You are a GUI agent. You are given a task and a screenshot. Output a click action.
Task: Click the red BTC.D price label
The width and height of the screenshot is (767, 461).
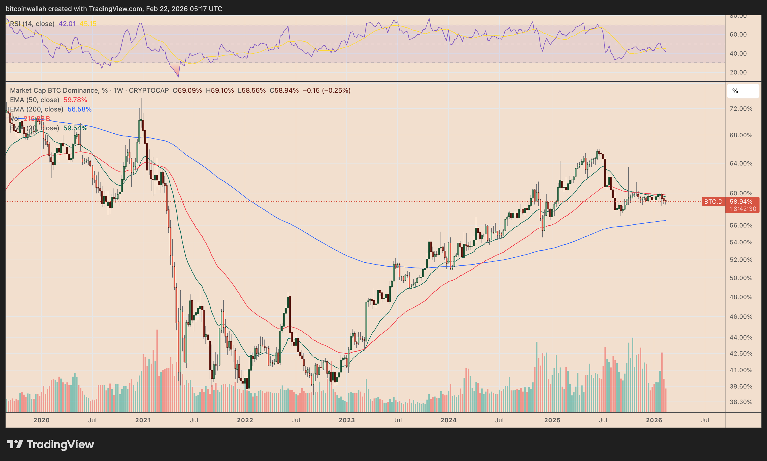pos(713,202)
